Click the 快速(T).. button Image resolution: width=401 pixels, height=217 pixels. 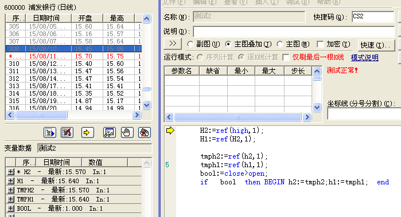click(376, 45)
